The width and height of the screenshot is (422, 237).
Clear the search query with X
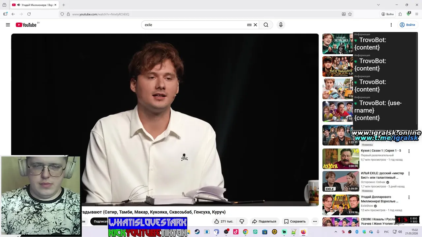pos(255,25)
